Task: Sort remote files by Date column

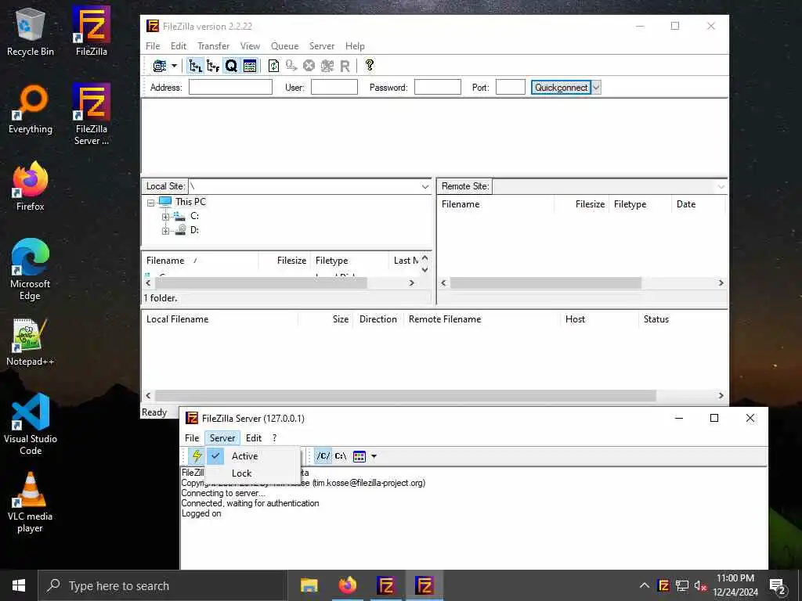Action: [x=698, y=204]
